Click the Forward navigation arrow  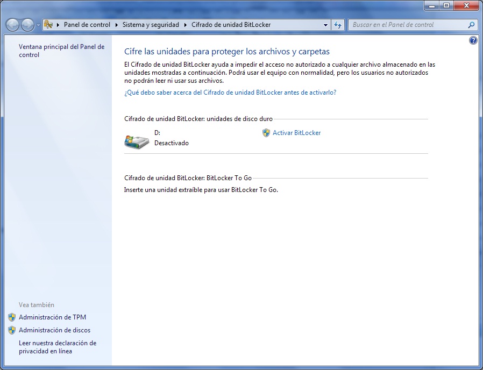click(27, 25)
